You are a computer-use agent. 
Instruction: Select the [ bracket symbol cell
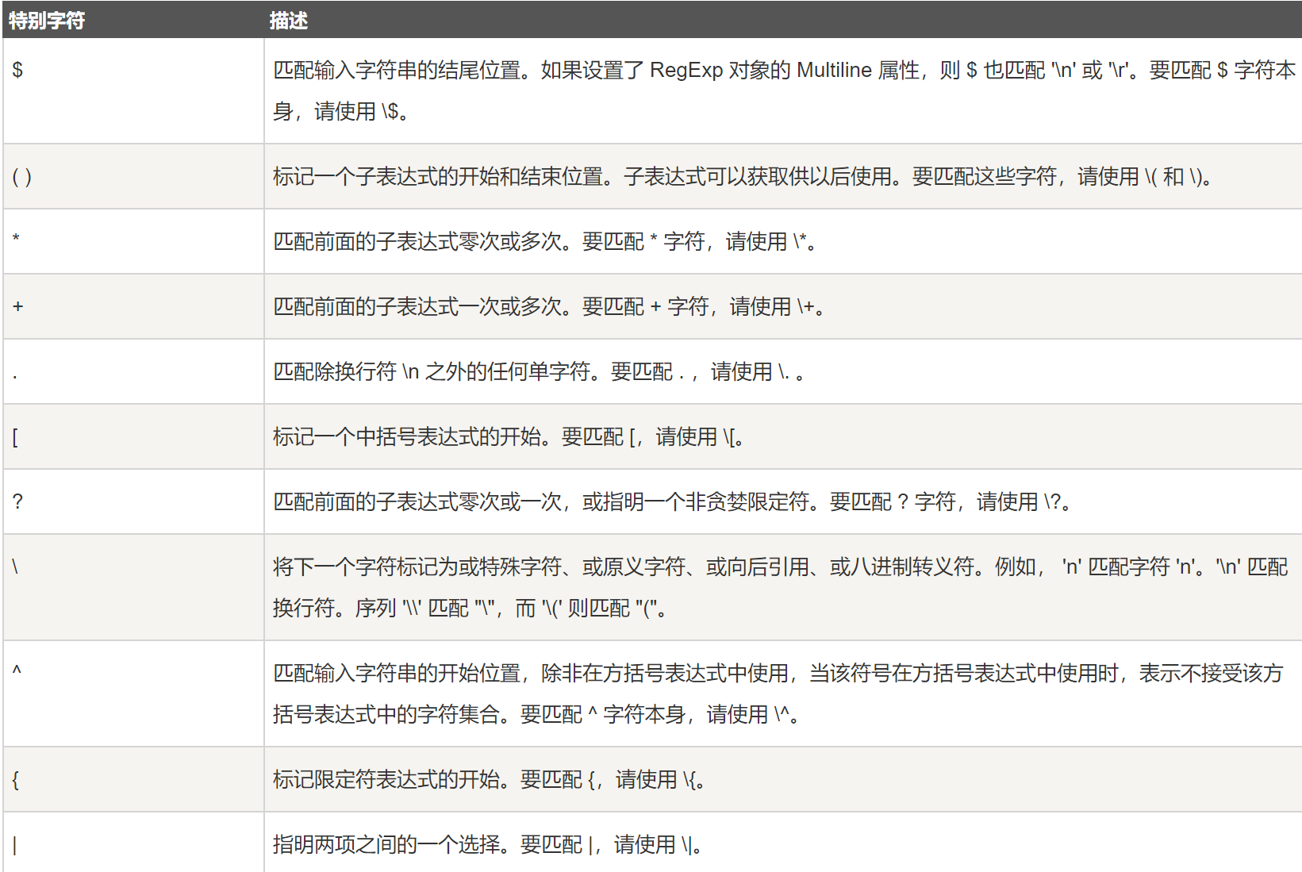(15, 437)
